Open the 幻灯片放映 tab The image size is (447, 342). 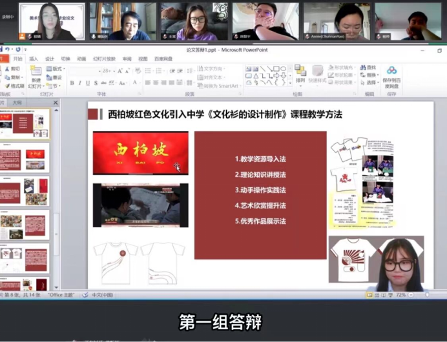104,59
